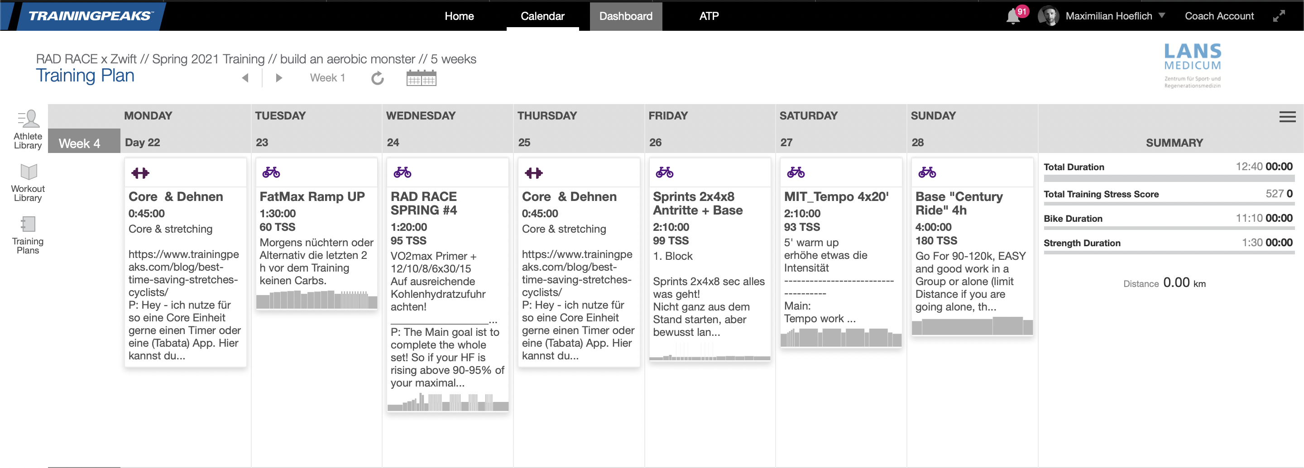The image size is (1304, 468).
Task: Open the summary hamburger menu
Action: pyautogui.click(x=1287, y=117)
